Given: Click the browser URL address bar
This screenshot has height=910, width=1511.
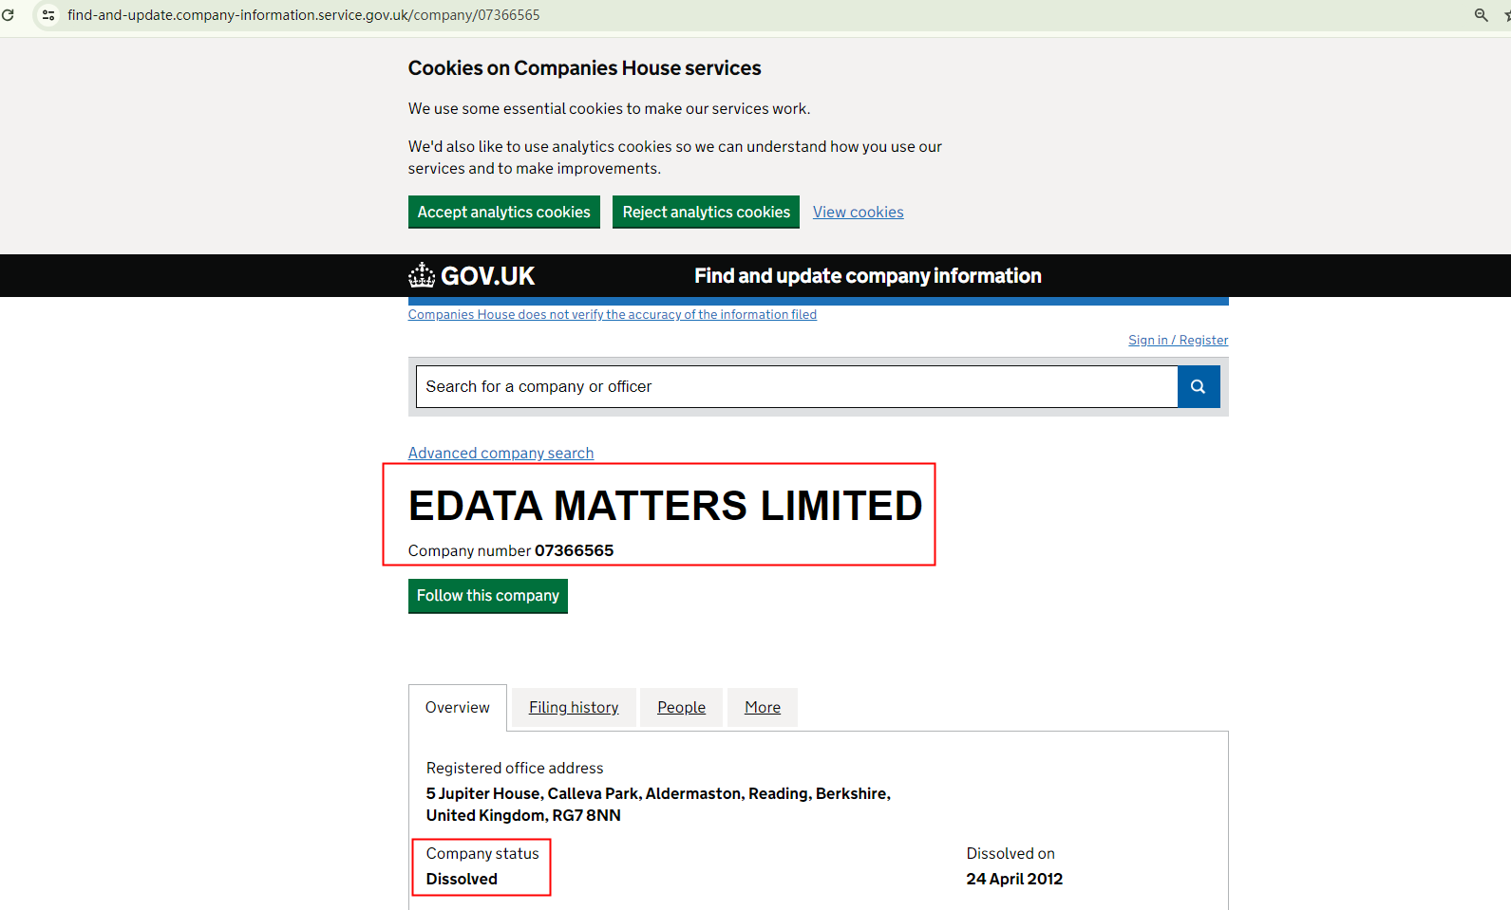Looking at the screenshot, I should (x=304, y=15).
